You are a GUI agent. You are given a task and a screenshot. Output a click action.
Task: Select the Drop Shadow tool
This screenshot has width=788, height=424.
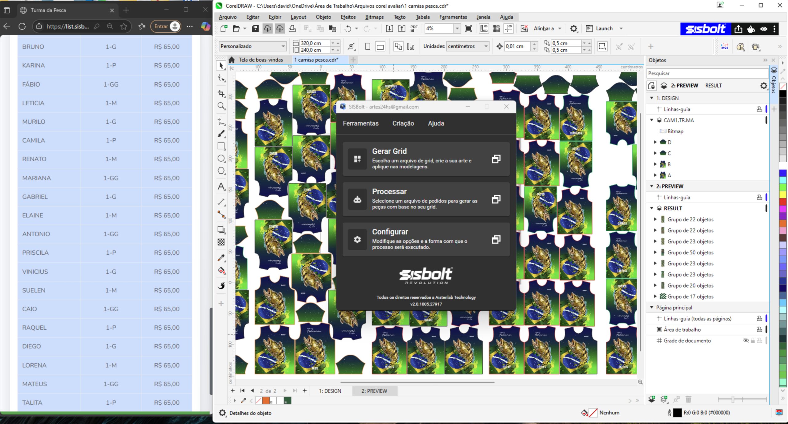[221, 230]
